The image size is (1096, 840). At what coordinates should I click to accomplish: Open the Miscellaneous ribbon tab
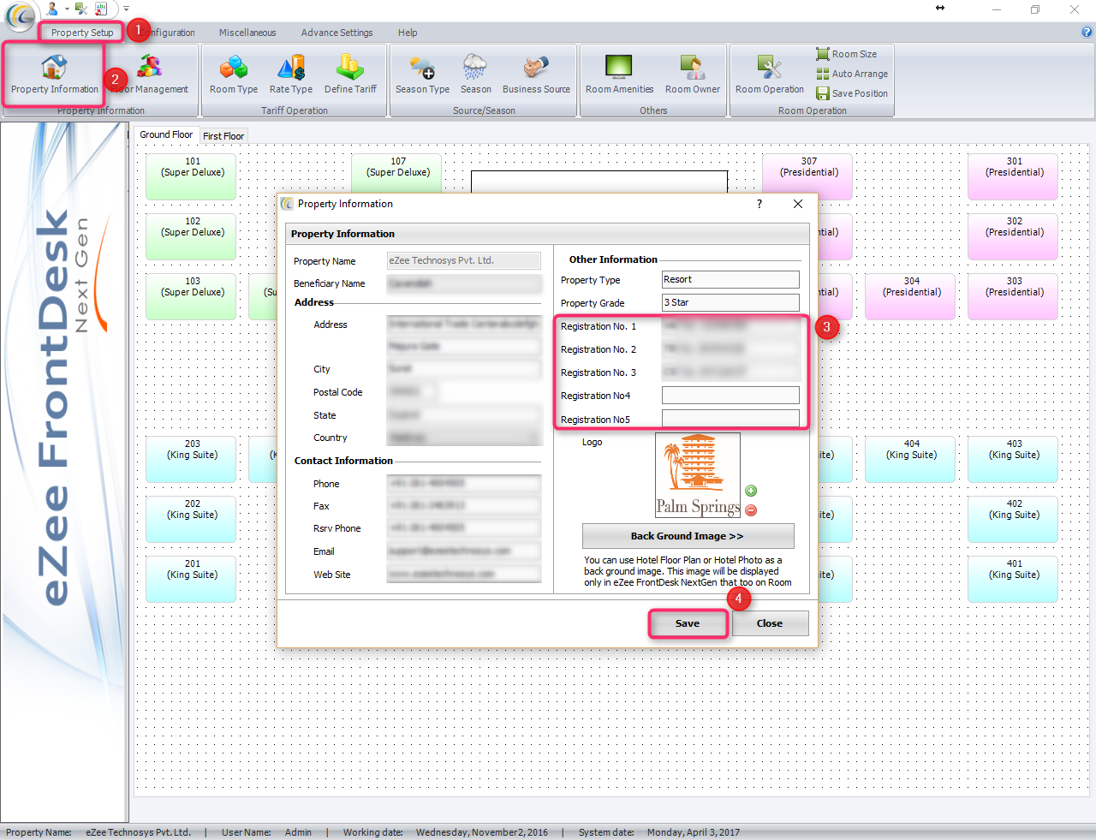[x=247, y=33]
